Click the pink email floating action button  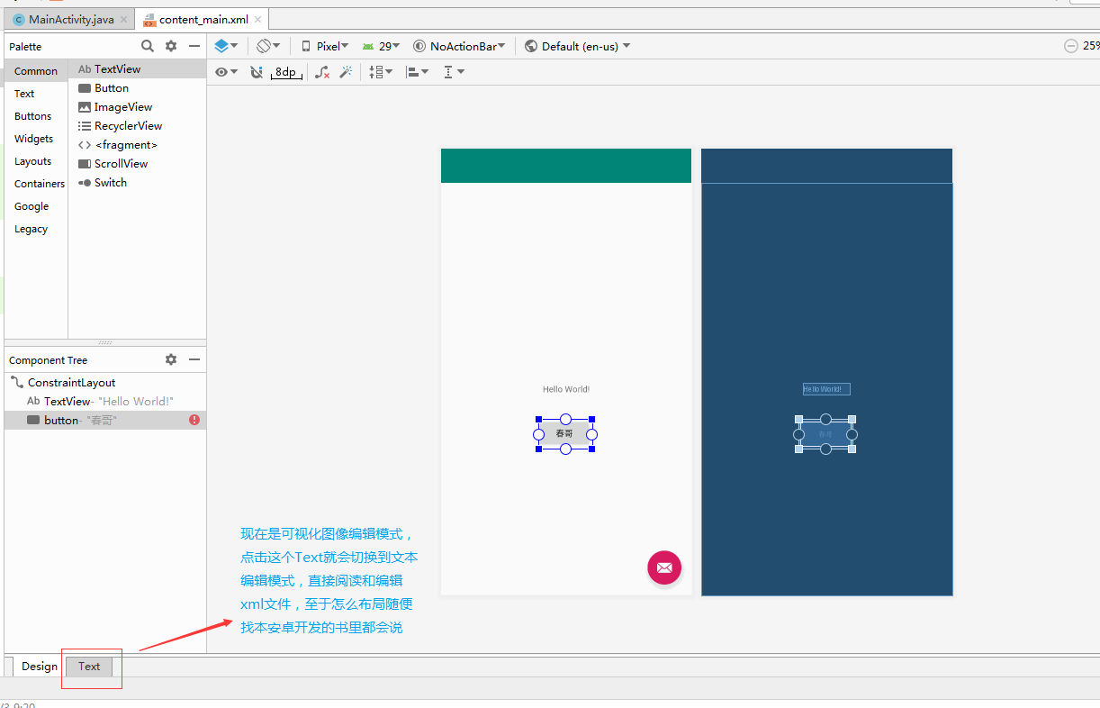[x=664, y=567]
